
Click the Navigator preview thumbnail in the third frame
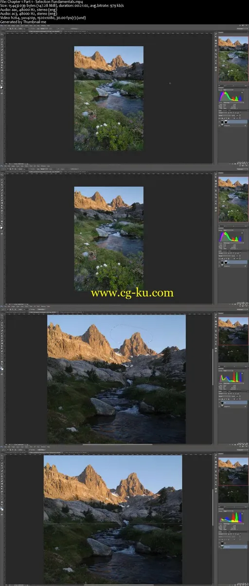(233, 340)
